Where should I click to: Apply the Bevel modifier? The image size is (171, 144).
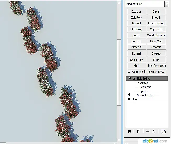[156, 11]
